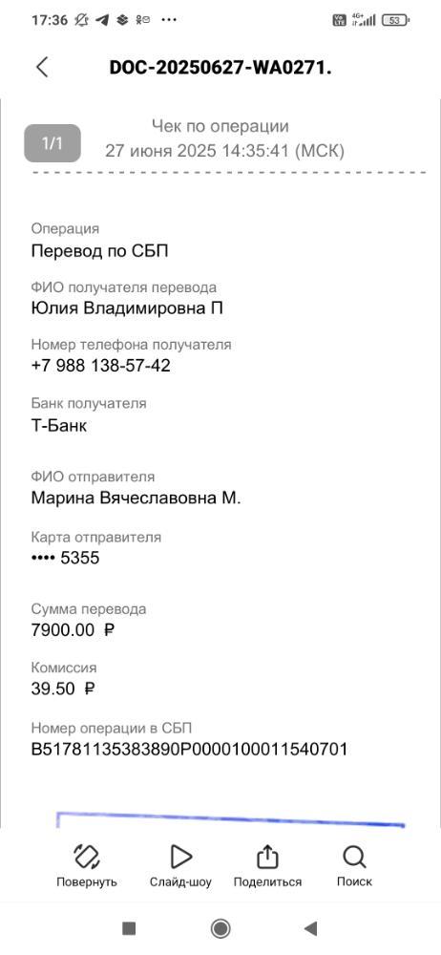
Task: Tap the Android home circle button
Action: coord(220,927)
